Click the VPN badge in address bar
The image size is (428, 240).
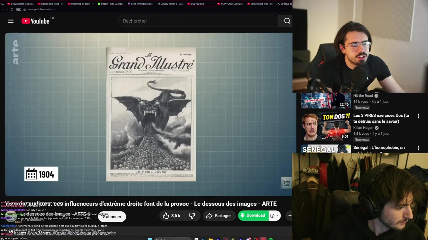click(x=19, y=9)
